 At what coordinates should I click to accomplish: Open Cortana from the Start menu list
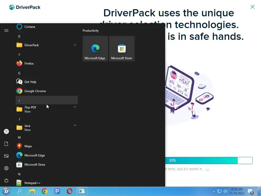click(x=47, y=27)
